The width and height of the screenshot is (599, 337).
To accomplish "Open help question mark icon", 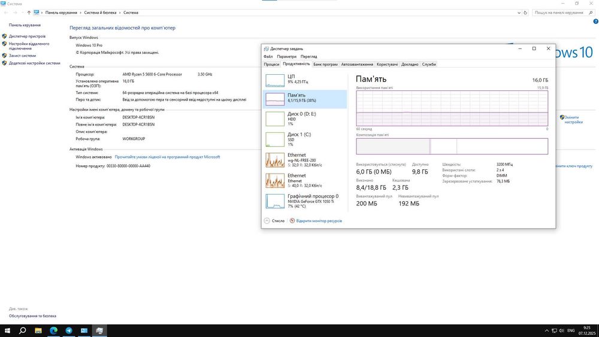I will click(x=595, y=22).
